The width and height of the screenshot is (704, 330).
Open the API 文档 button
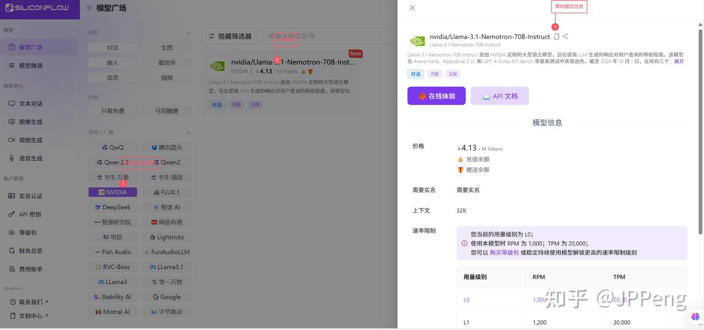click(x=500, y=96)
